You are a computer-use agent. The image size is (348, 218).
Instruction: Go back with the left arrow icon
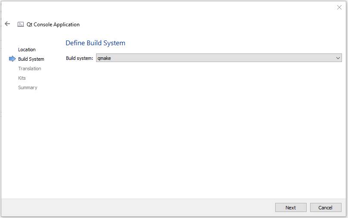(x=7, y=24)
